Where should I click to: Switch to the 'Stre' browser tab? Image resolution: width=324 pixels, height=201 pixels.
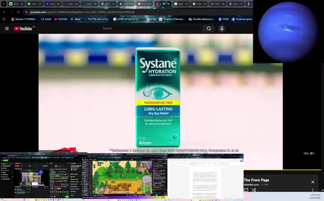pos(16,4)
